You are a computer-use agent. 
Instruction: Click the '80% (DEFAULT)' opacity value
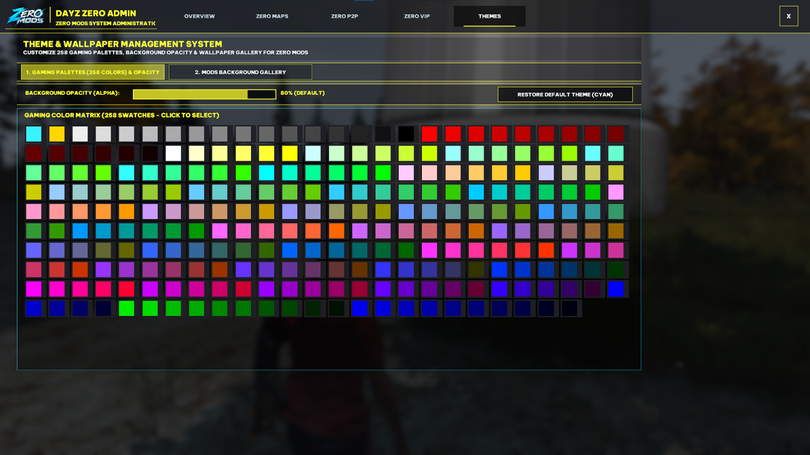click(x=303, y=93)
